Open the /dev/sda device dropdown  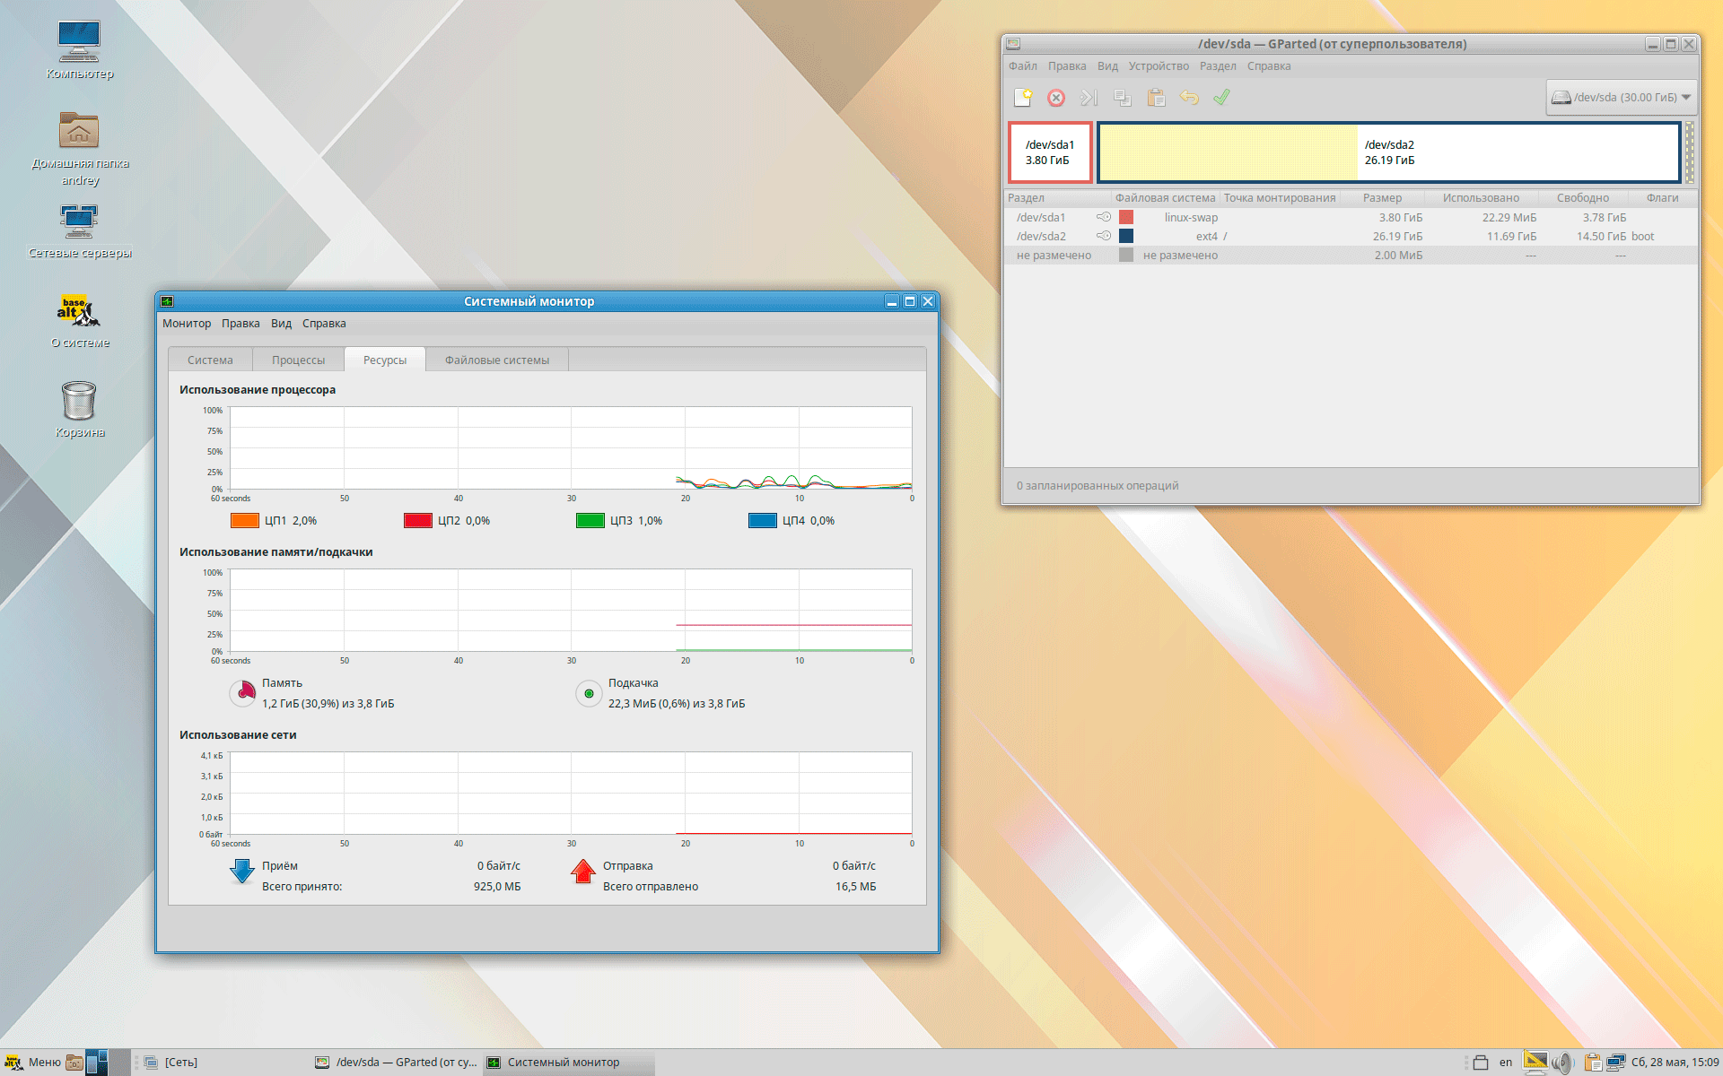click(x=1621, y=98)
